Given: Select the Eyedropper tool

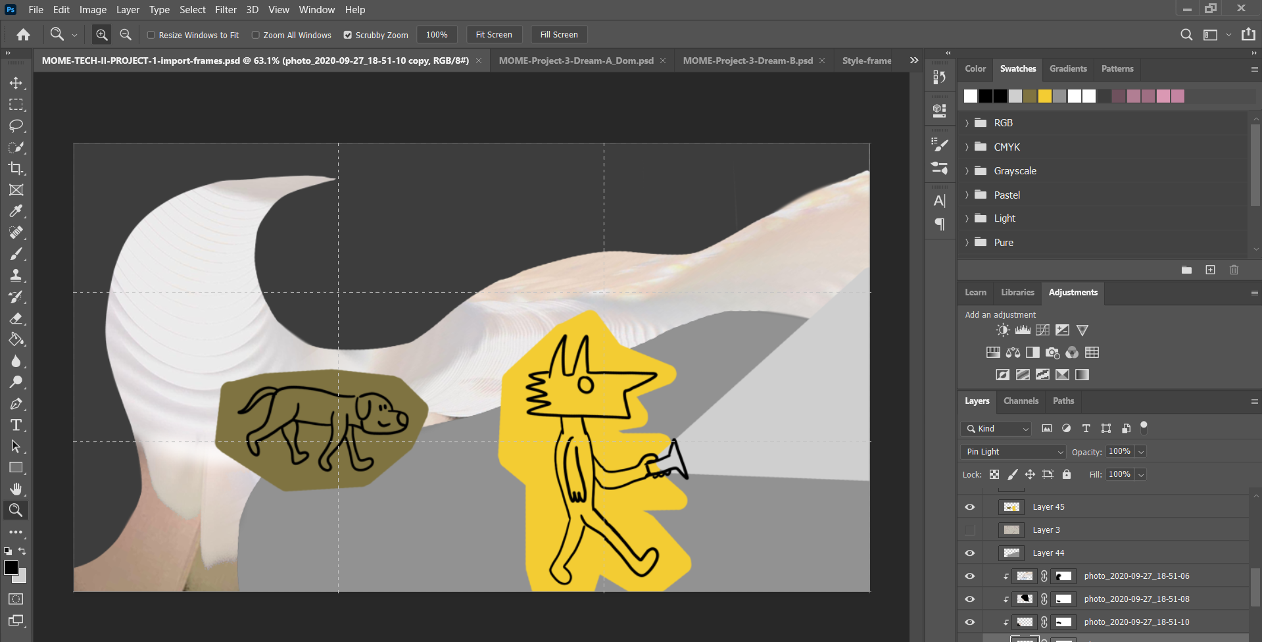Looking at the screenshot, I should coord(16,211).
